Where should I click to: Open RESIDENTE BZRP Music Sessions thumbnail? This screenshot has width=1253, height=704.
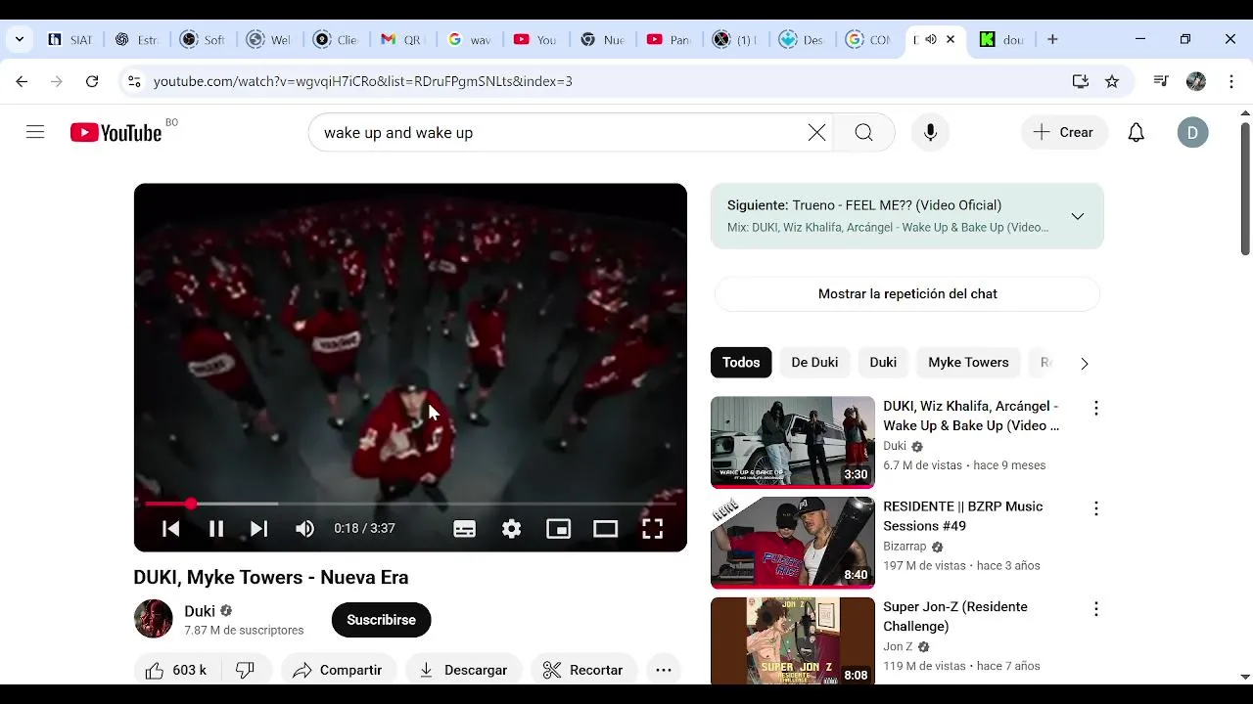[793, 543]
